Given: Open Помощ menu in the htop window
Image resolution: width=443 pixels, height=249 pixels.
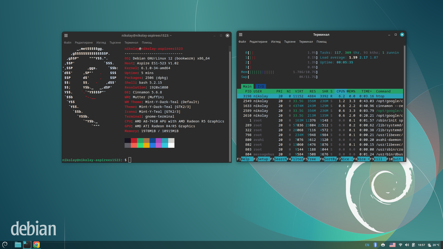Looking at the screenshot, I should (322, 41).
